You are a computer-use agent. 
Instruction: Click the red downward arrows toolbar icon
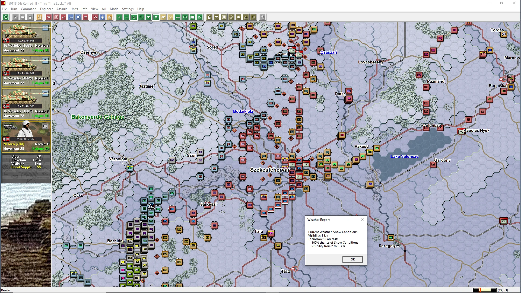pyautogui.click(x=49, y=17)
